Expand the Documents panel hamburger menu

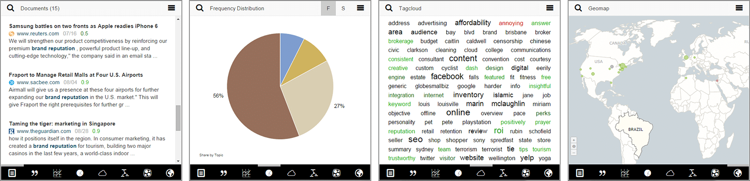tap(172, 8)
